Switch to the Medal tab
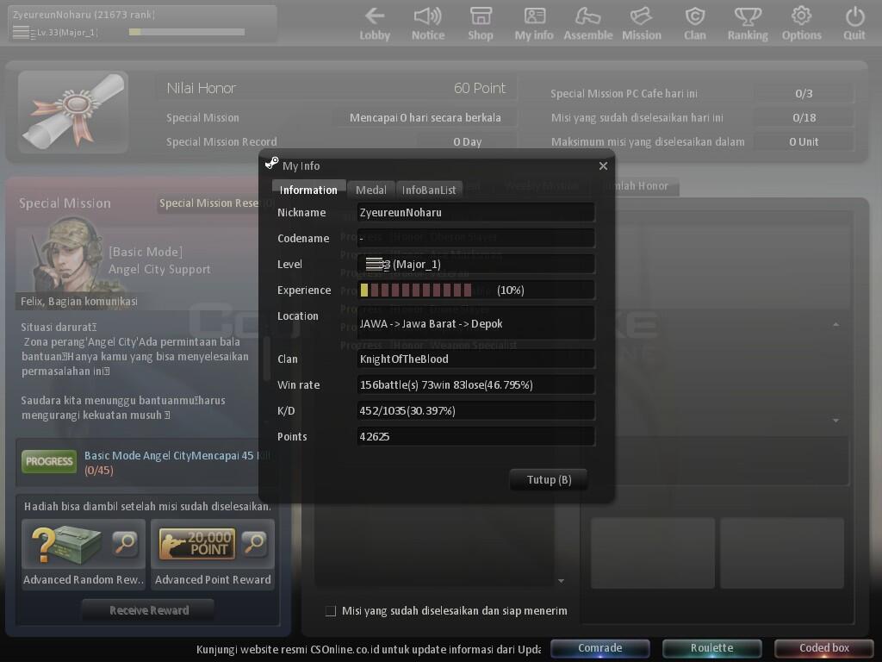The height and width of the screenshot is (662, 882). click(370, 190)
